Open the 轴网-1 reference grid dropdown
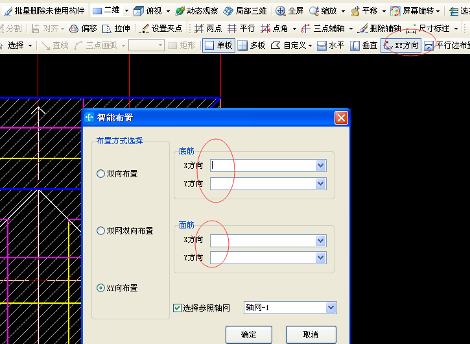470x344 pixels. point(331,308)
